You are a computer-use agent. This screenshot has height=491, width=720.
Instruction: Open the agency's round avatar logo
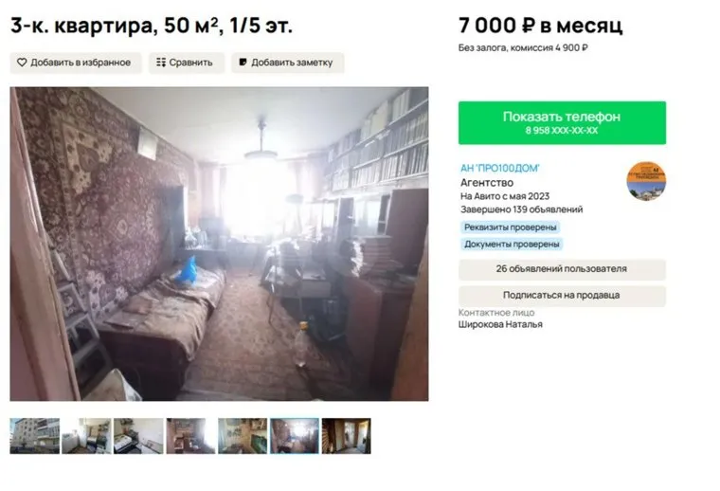click(646, 181)
